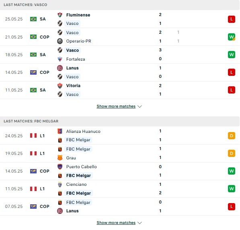
Task: Open the Lanus link in 14.05.25 match
Action: 72,68
